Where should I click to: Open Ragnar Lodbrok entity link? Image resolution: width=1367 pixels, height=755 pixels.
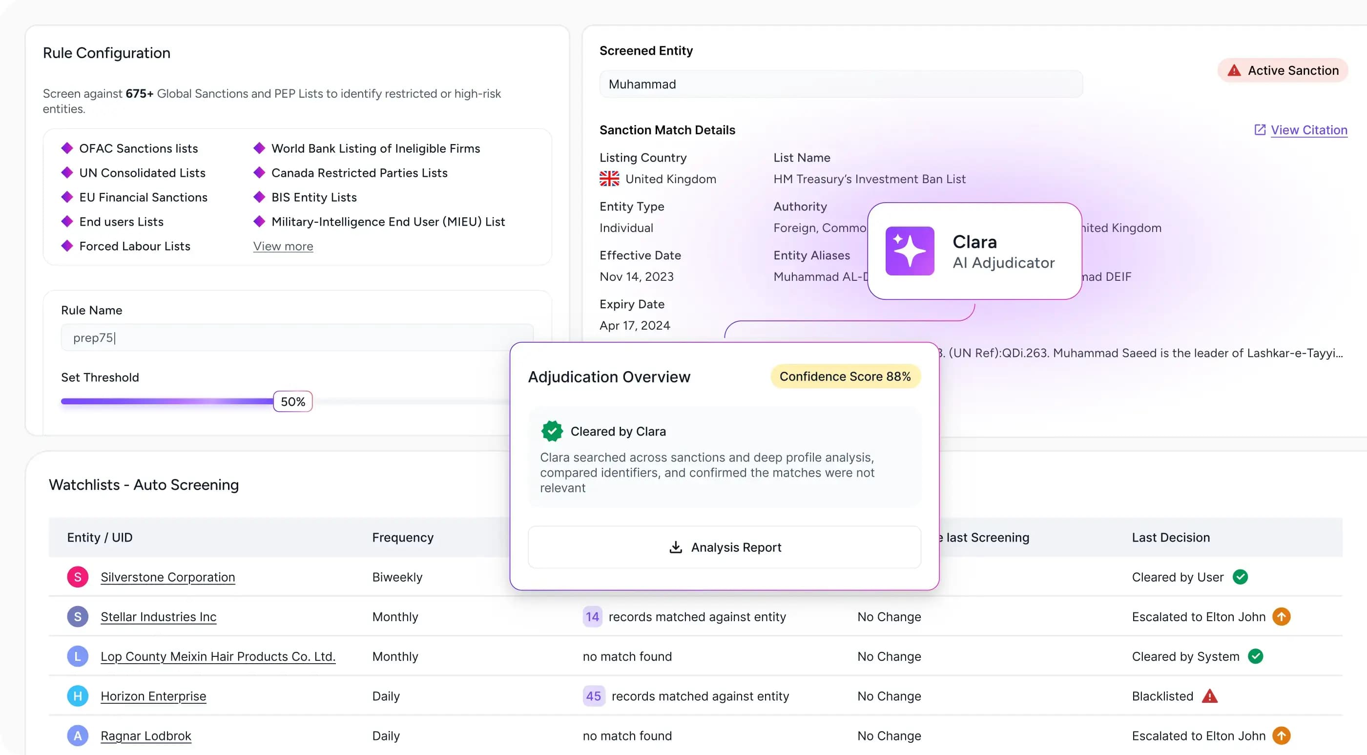tap(145, 736)
